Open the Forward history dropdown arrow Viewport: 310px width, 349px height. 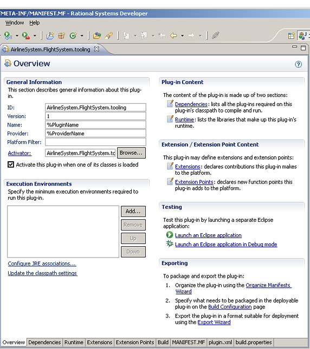click(x=200, y=35)
